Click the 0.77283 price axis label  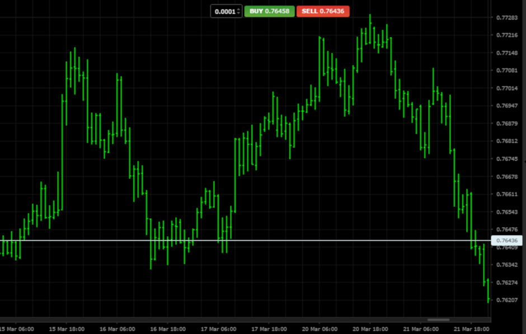coord(507,17)
